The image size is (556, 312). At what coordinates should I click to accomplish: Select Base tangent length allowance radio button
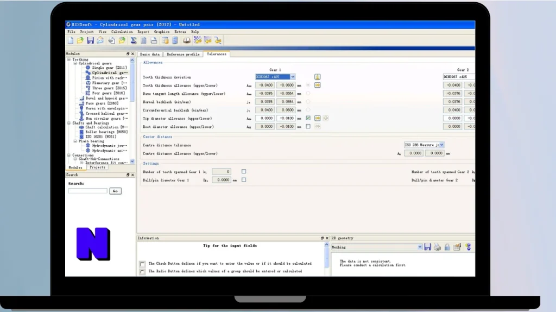click(x=308, y=93)
